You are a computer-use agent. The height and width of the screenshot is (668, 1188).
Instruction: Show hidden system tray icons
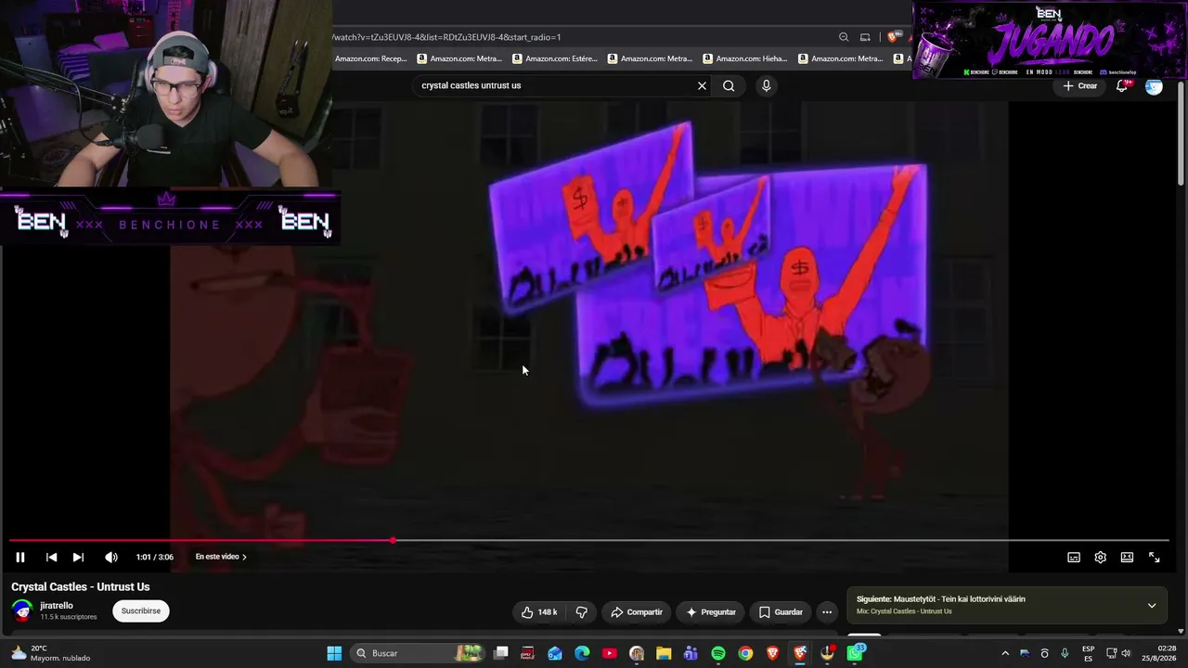(1004, 653)
